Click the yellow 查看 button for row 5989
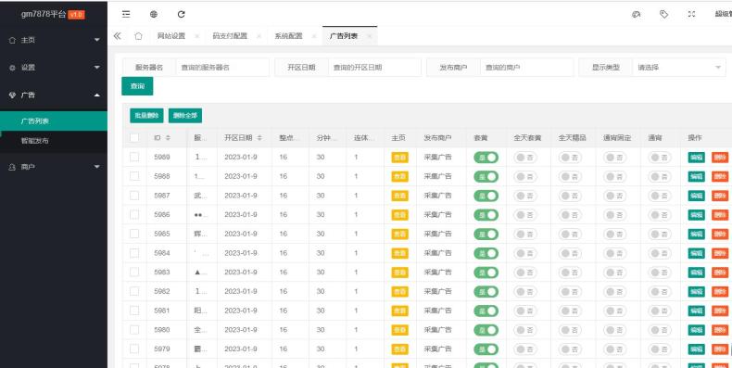The height and width of the screenshot is (368, 732). (x=399, y=158)
